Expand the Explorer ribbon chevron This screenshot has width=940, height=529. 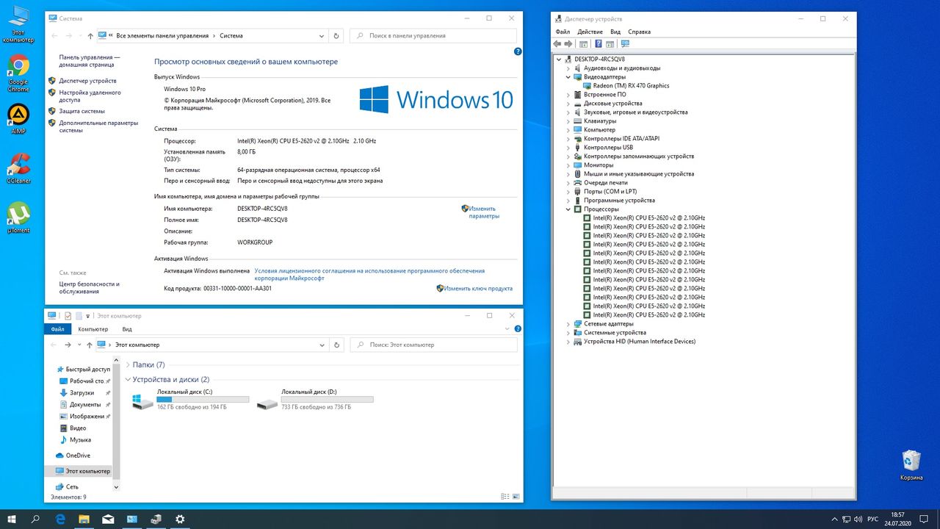pyautogui.click(x=506, y=329)
